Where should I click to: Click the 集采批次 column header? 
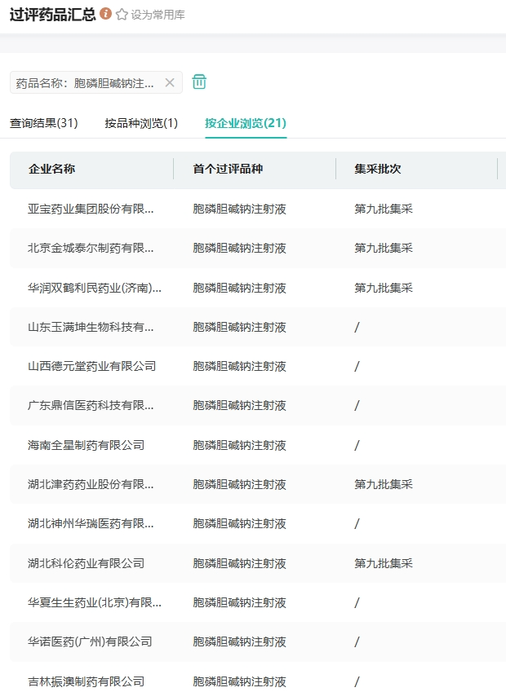[x=378, y=169]
